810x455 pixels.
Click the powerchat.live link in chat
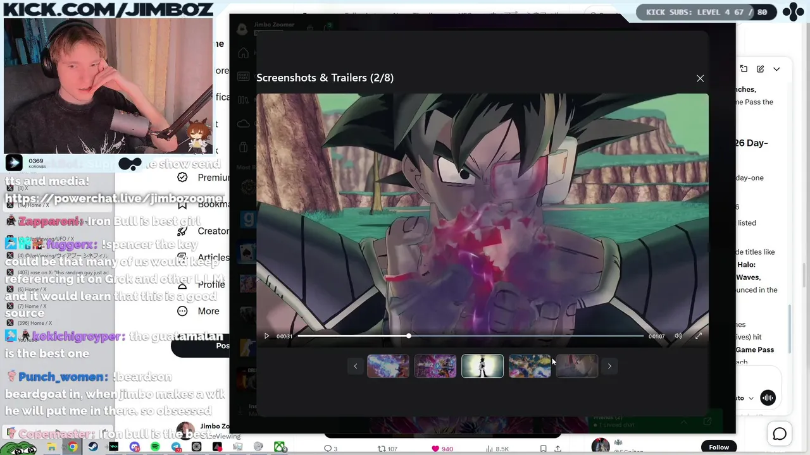(115, 198)
